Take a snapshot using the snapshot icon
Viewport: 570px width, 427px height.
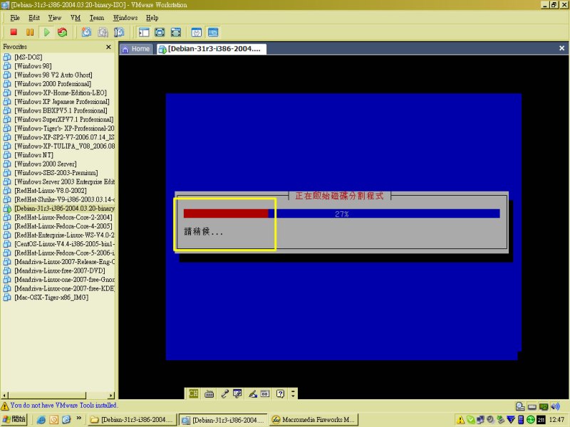pyautogui.click(x=86, y=32)
